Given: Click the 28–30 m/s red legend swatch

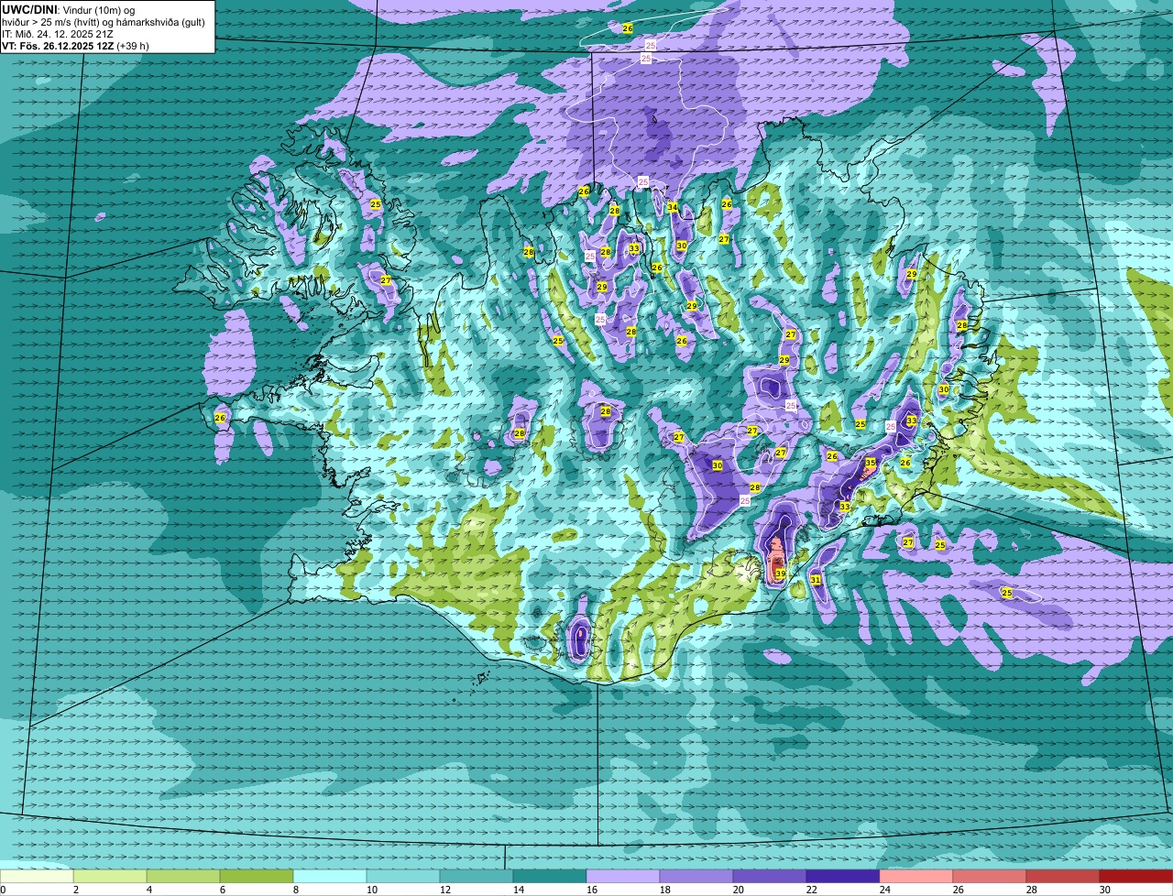Looking at the screenshot, I should coord(1063,877).
